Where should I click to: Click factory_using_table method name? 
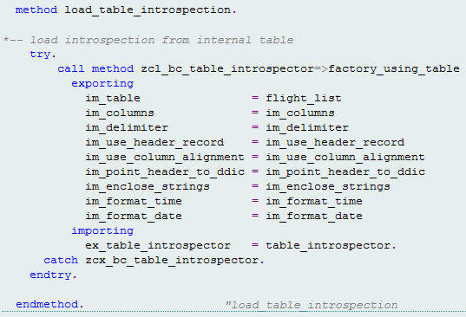394,68
